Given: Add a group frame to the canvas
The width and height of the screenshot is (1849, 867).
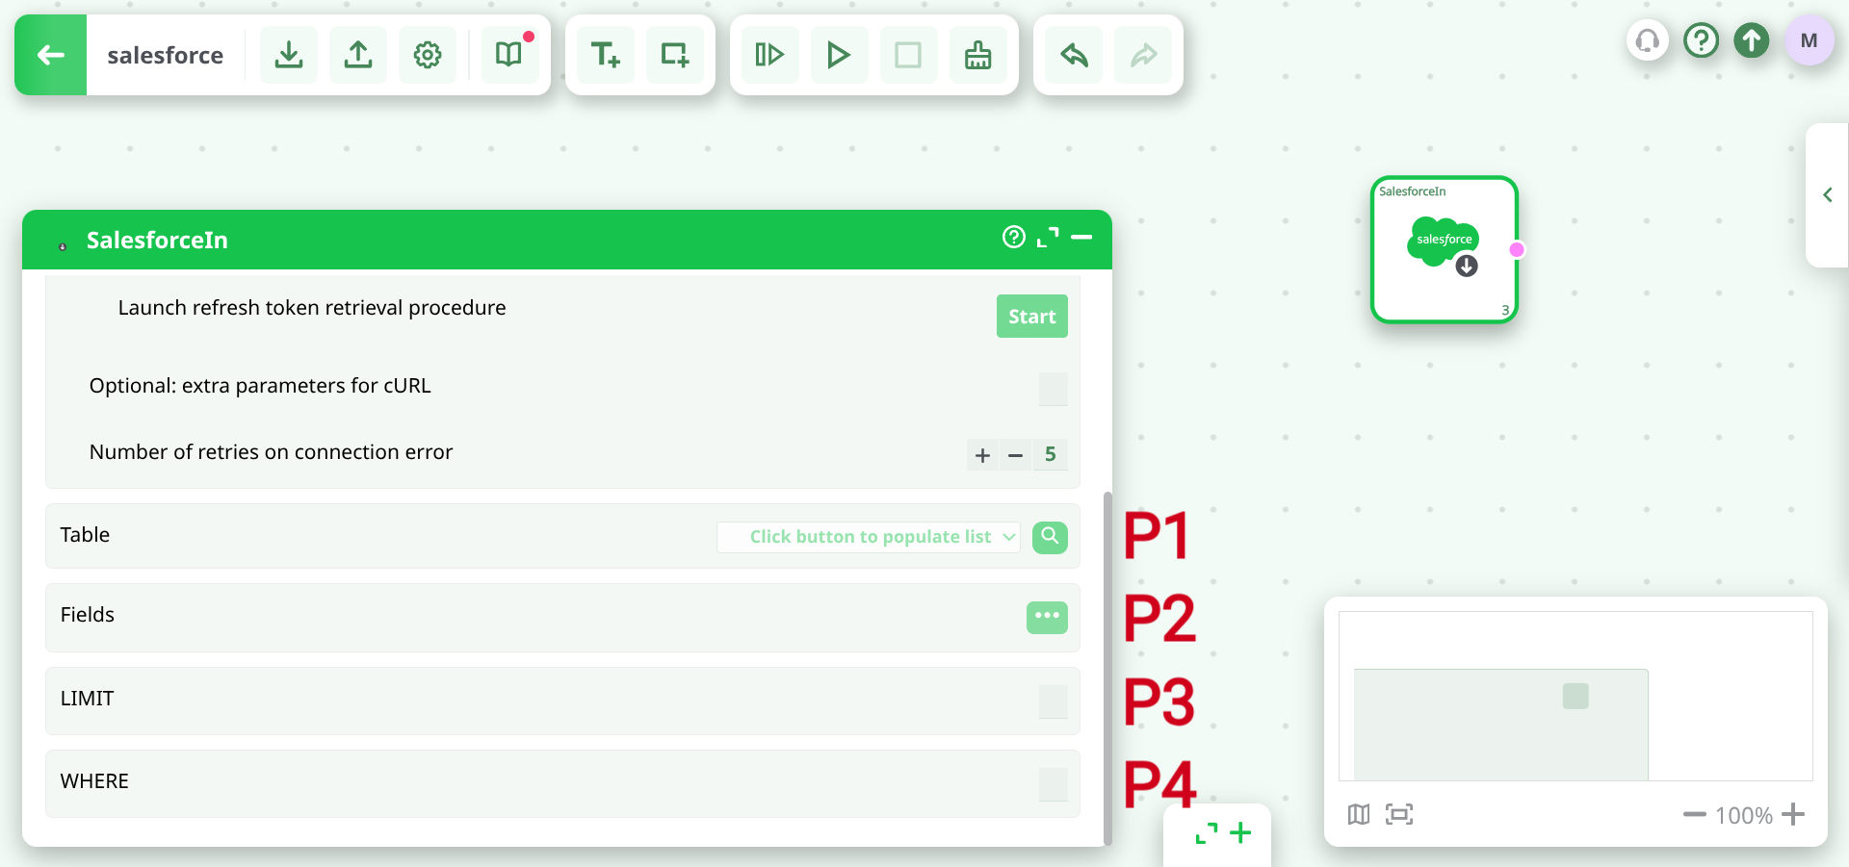Looking at the screenshot, I should pyautogui.click(x=675, y=55).
